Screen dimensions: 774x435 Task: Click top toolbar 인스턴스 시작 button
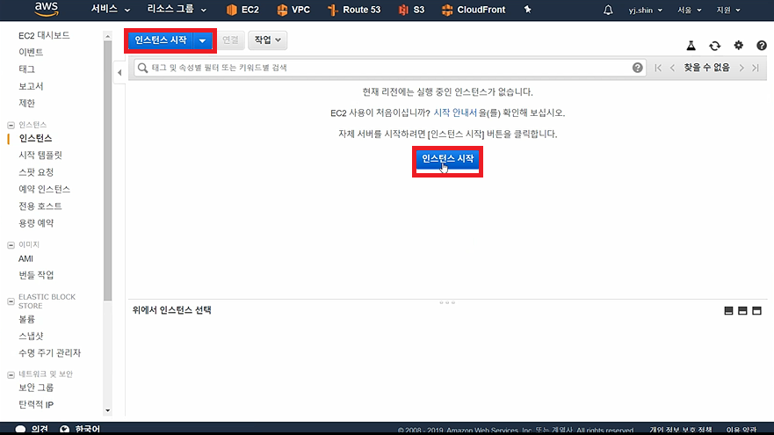(161, 40)
